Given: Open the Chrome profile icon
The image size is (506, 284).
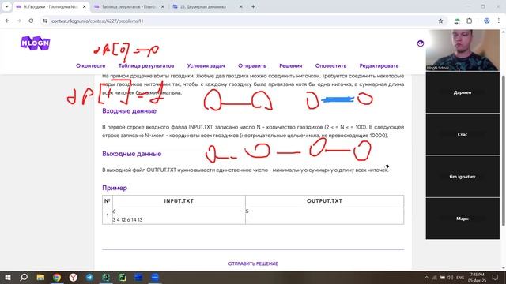Looking at the screenshot, I should (487, 21).
